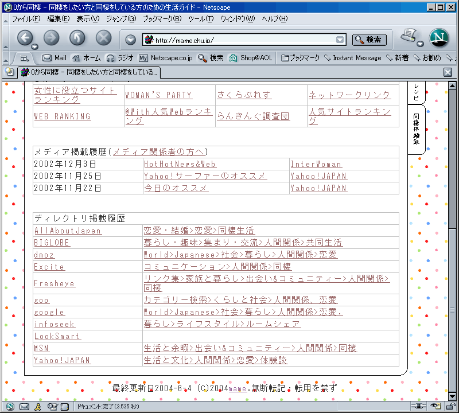Click the 検索 magnifier toolbar shortcut

coord(211,58)
